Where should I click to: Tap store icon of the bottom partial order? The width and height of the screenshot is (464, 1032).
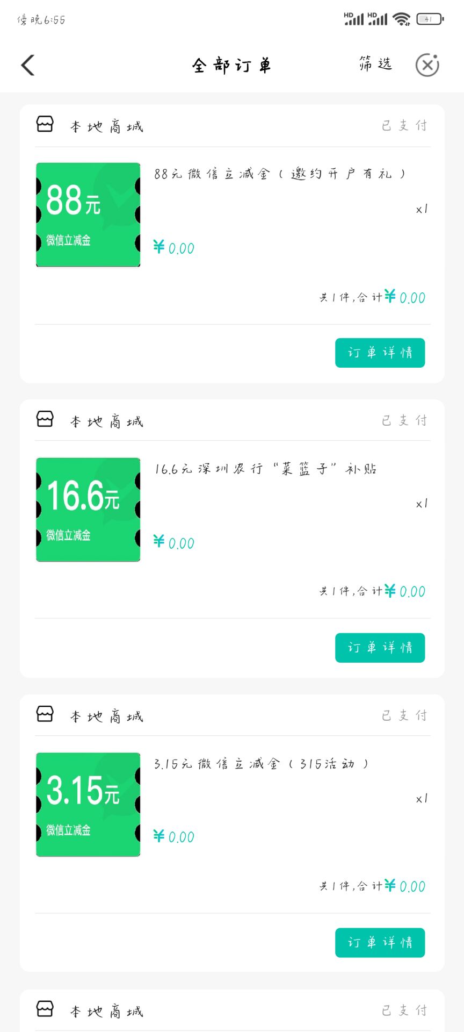pos(45,1009)
